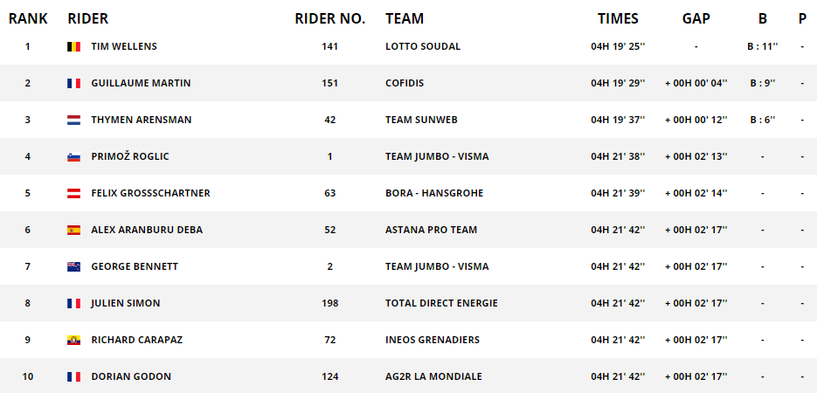Open rider Tim Wellens
Screen dimensions: 817x393
[124, 46]
